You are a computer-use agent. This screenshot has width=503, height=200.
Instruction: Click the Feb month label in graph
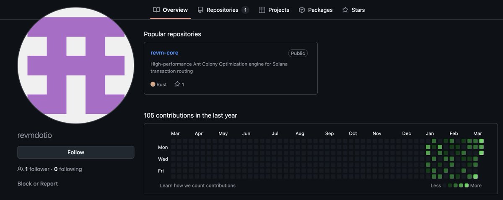click(x=454, y=133)
